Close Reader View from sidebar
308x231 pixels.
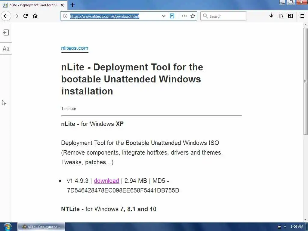pyautogui.click(x=6, y=32)
